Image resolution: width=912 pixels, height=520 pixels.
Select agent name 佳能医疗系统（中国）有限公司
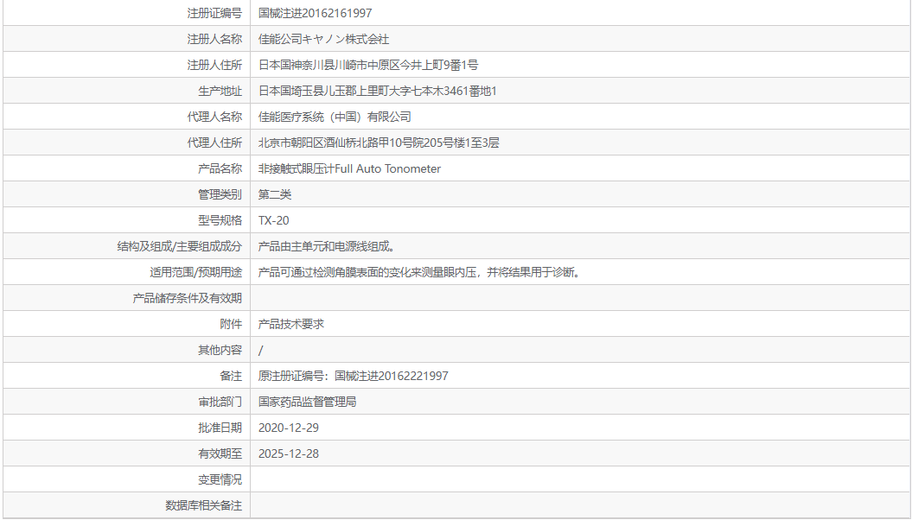335,117
